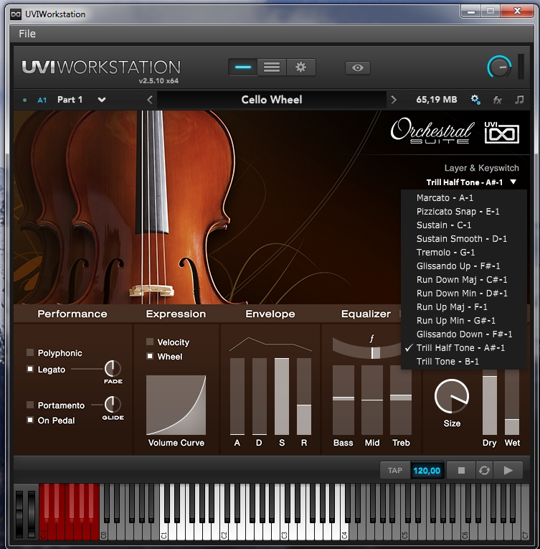
Task: Toggle the loop sync button
Action: point(484,471)
